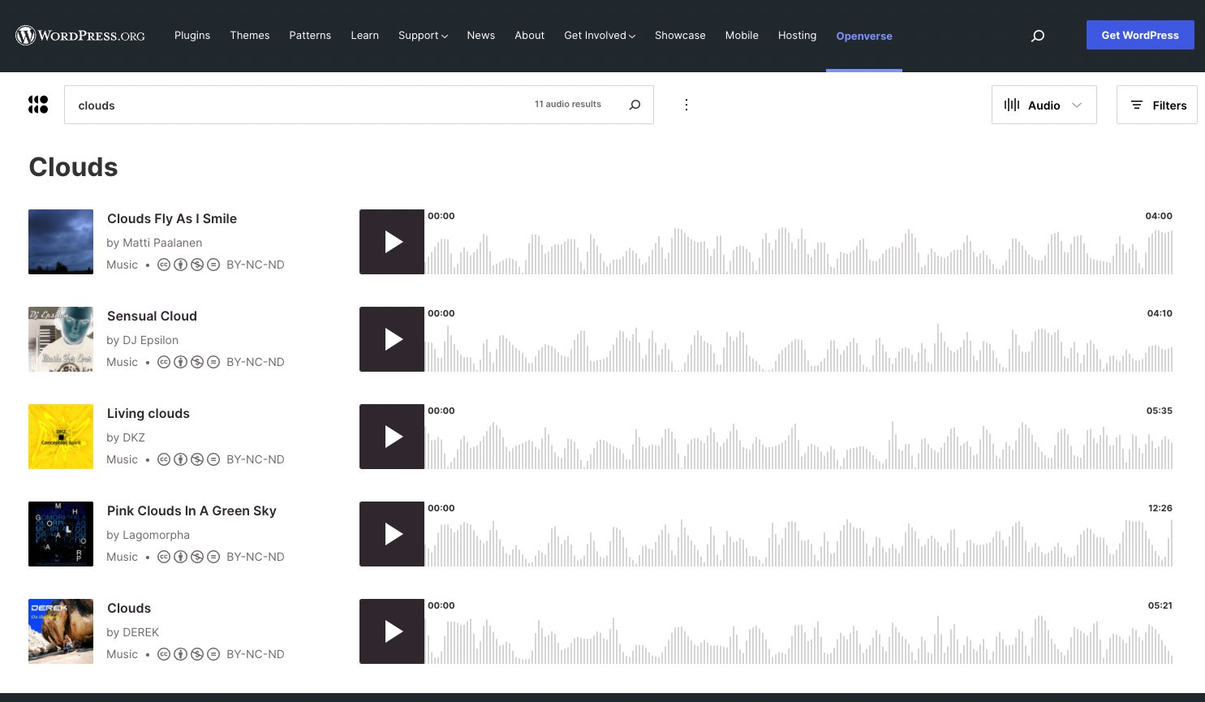Open the Mobile nav item
This screenshot has width=1205, height=702.
pyautogui.click(x=742, y=36)
